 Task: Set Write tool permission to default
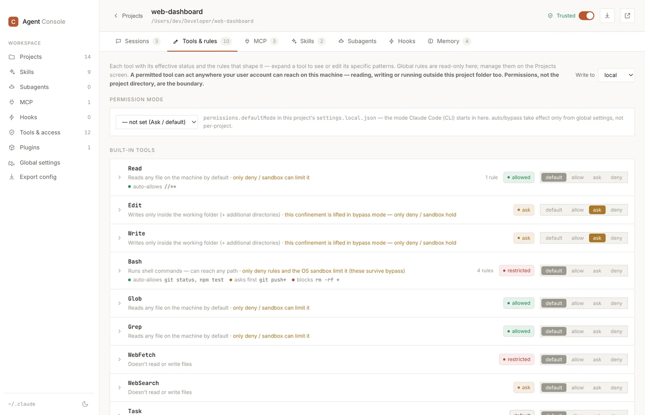pyautogui.click(x=554, y=238)
